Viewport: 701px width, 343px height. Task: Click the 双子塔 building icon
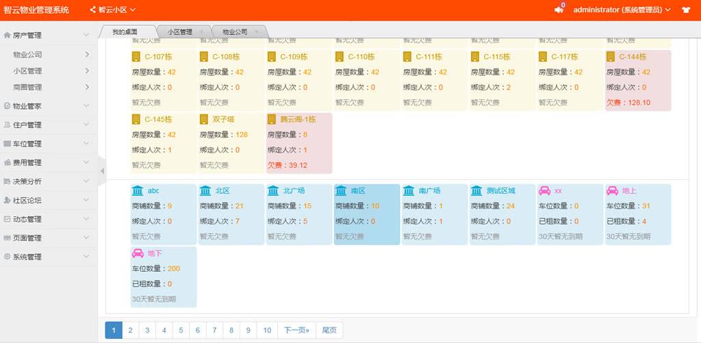click(204, 119)
